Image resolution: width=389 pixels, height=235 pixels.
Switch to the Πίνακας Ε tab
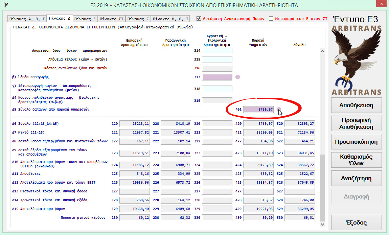point(85,19)
